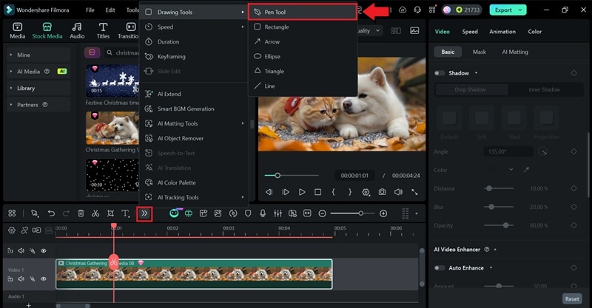Open preview fullscreen icon
The image size is (592, 308).
(414, 192)
